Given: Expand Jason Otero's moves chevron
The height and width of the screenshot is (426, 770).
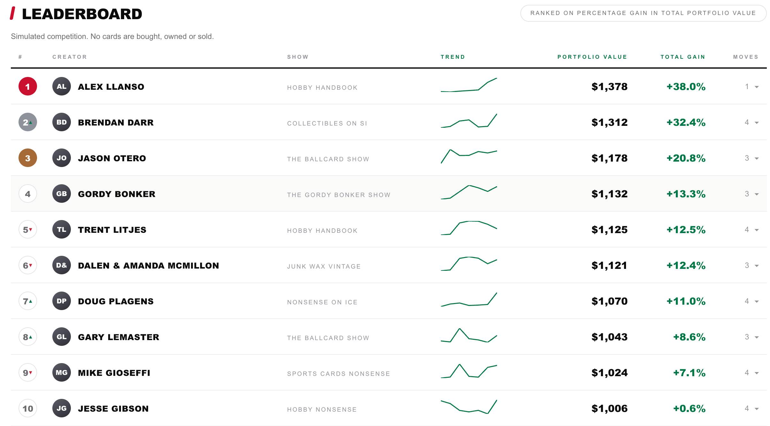Looking at the screenshot, I should (757, 158).
